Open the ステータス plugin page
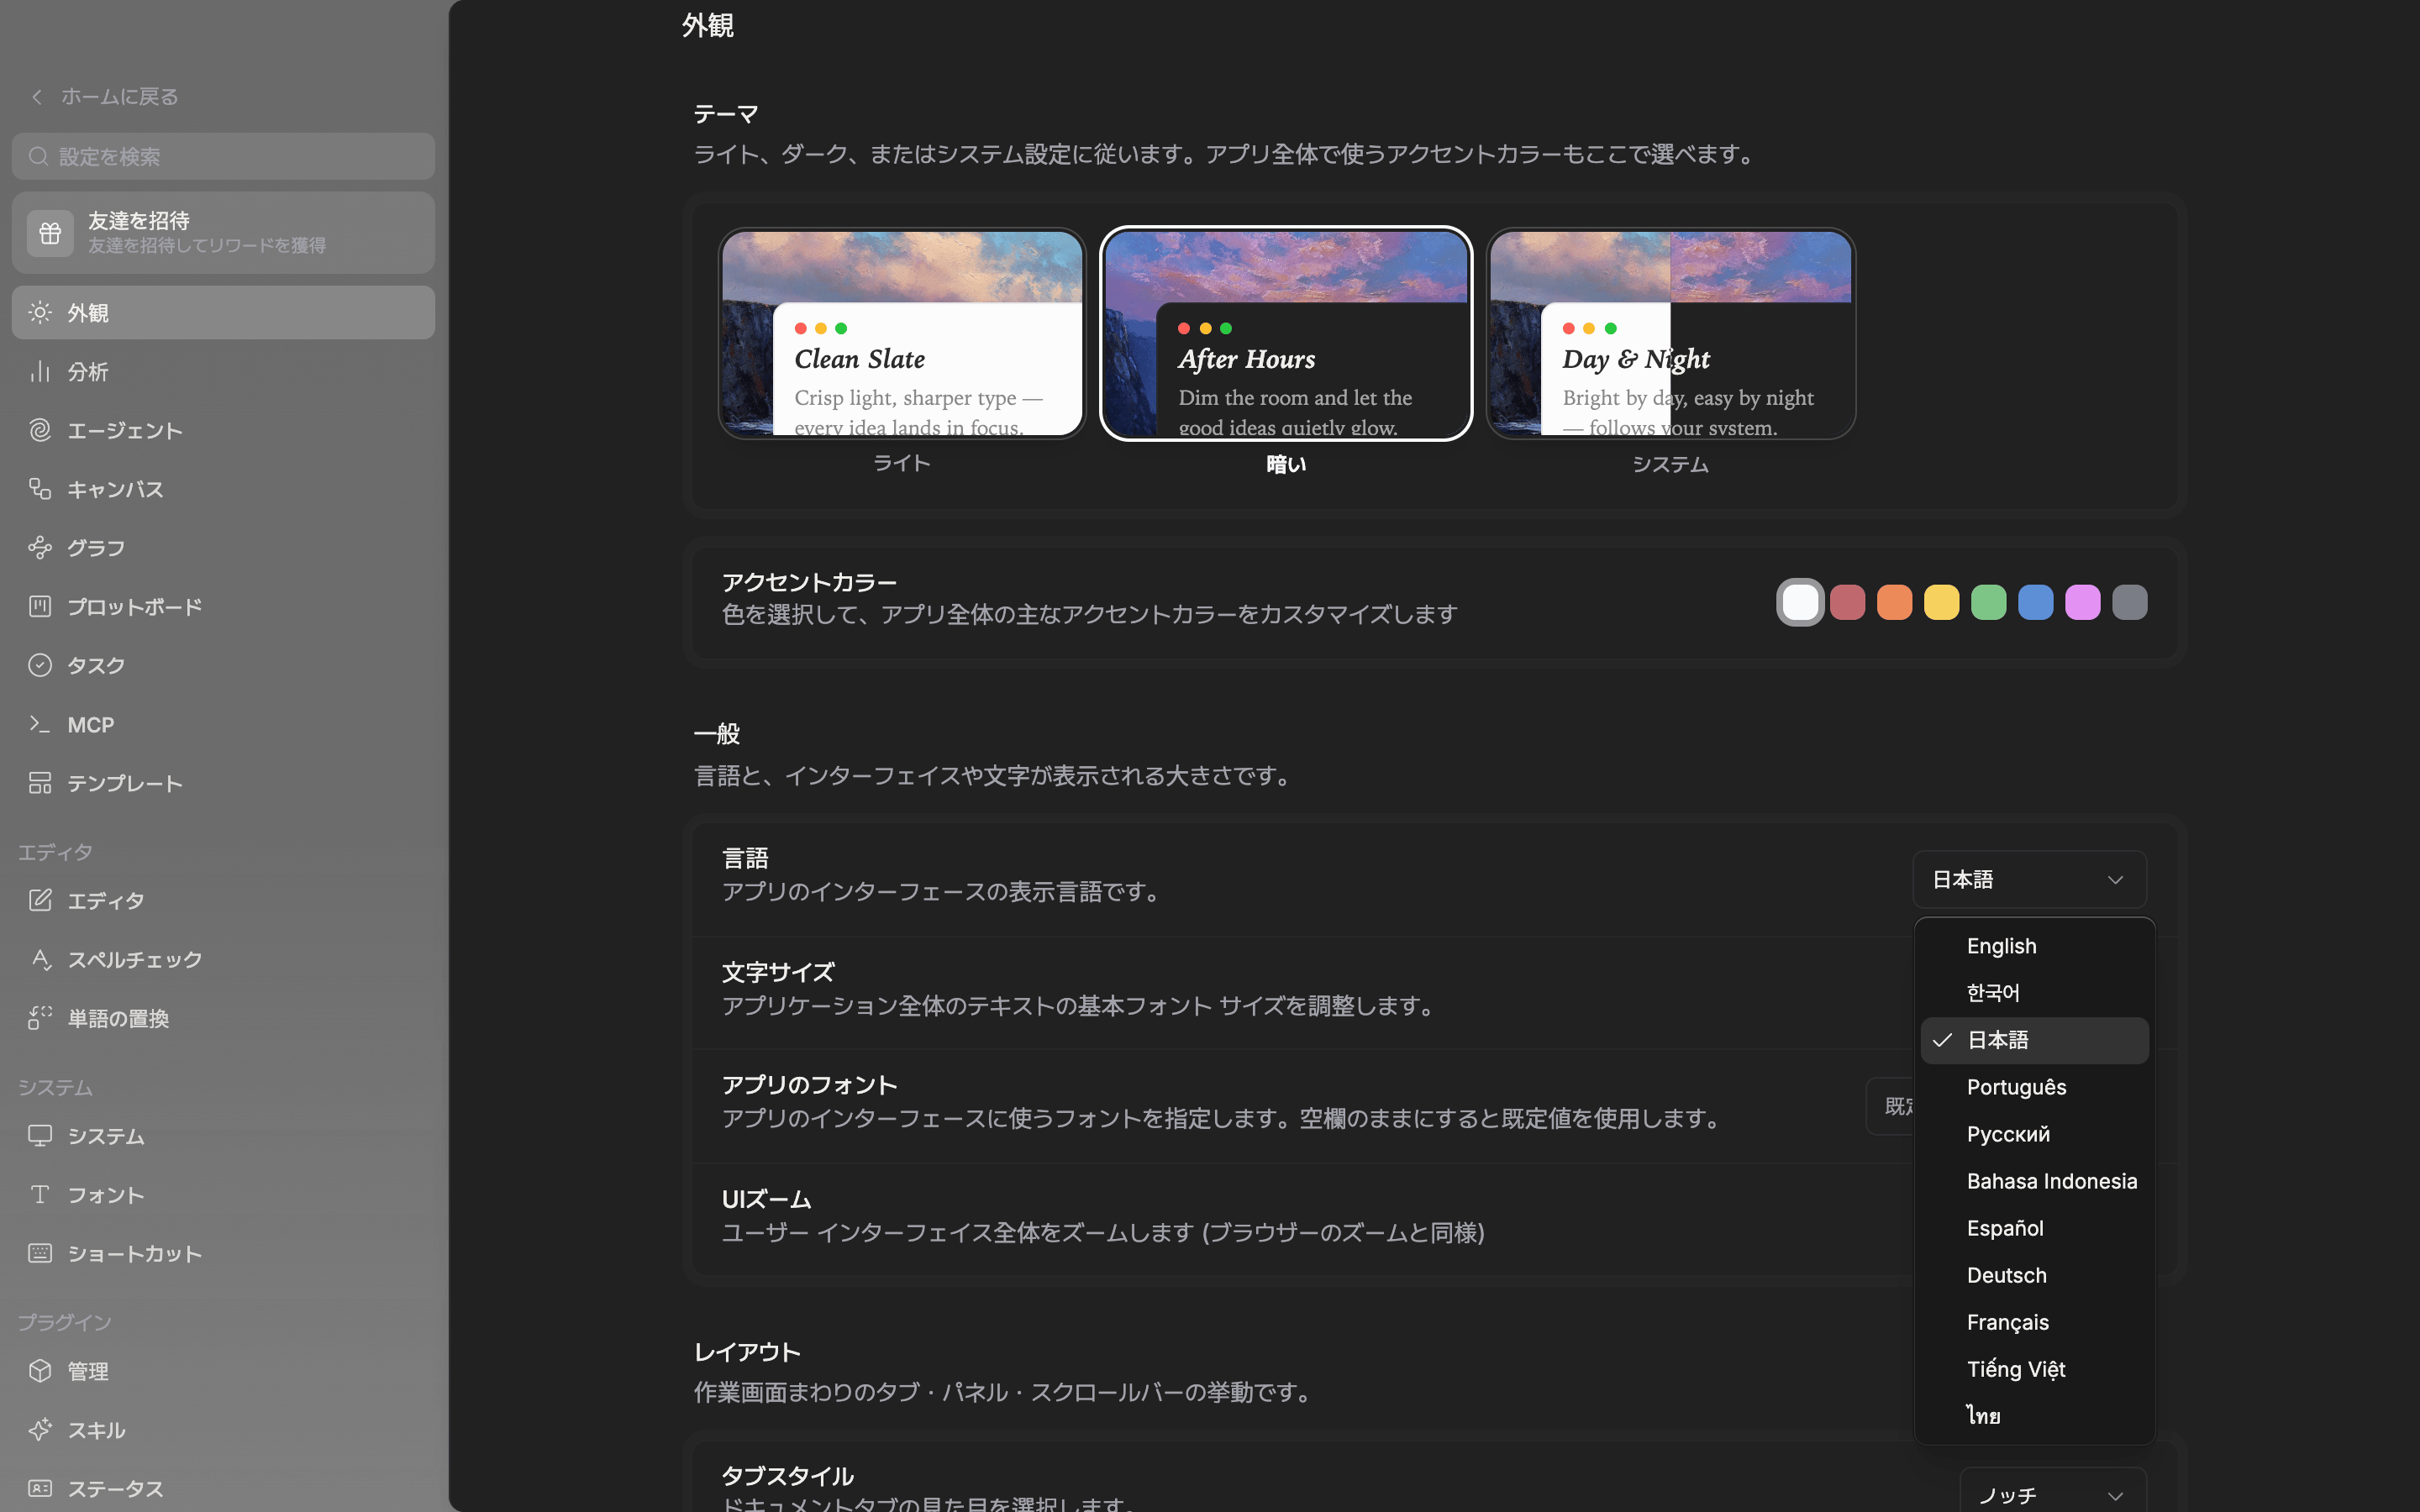Image resolution: width=2420 pixels, height=1512 pixels. [223, 1488]
